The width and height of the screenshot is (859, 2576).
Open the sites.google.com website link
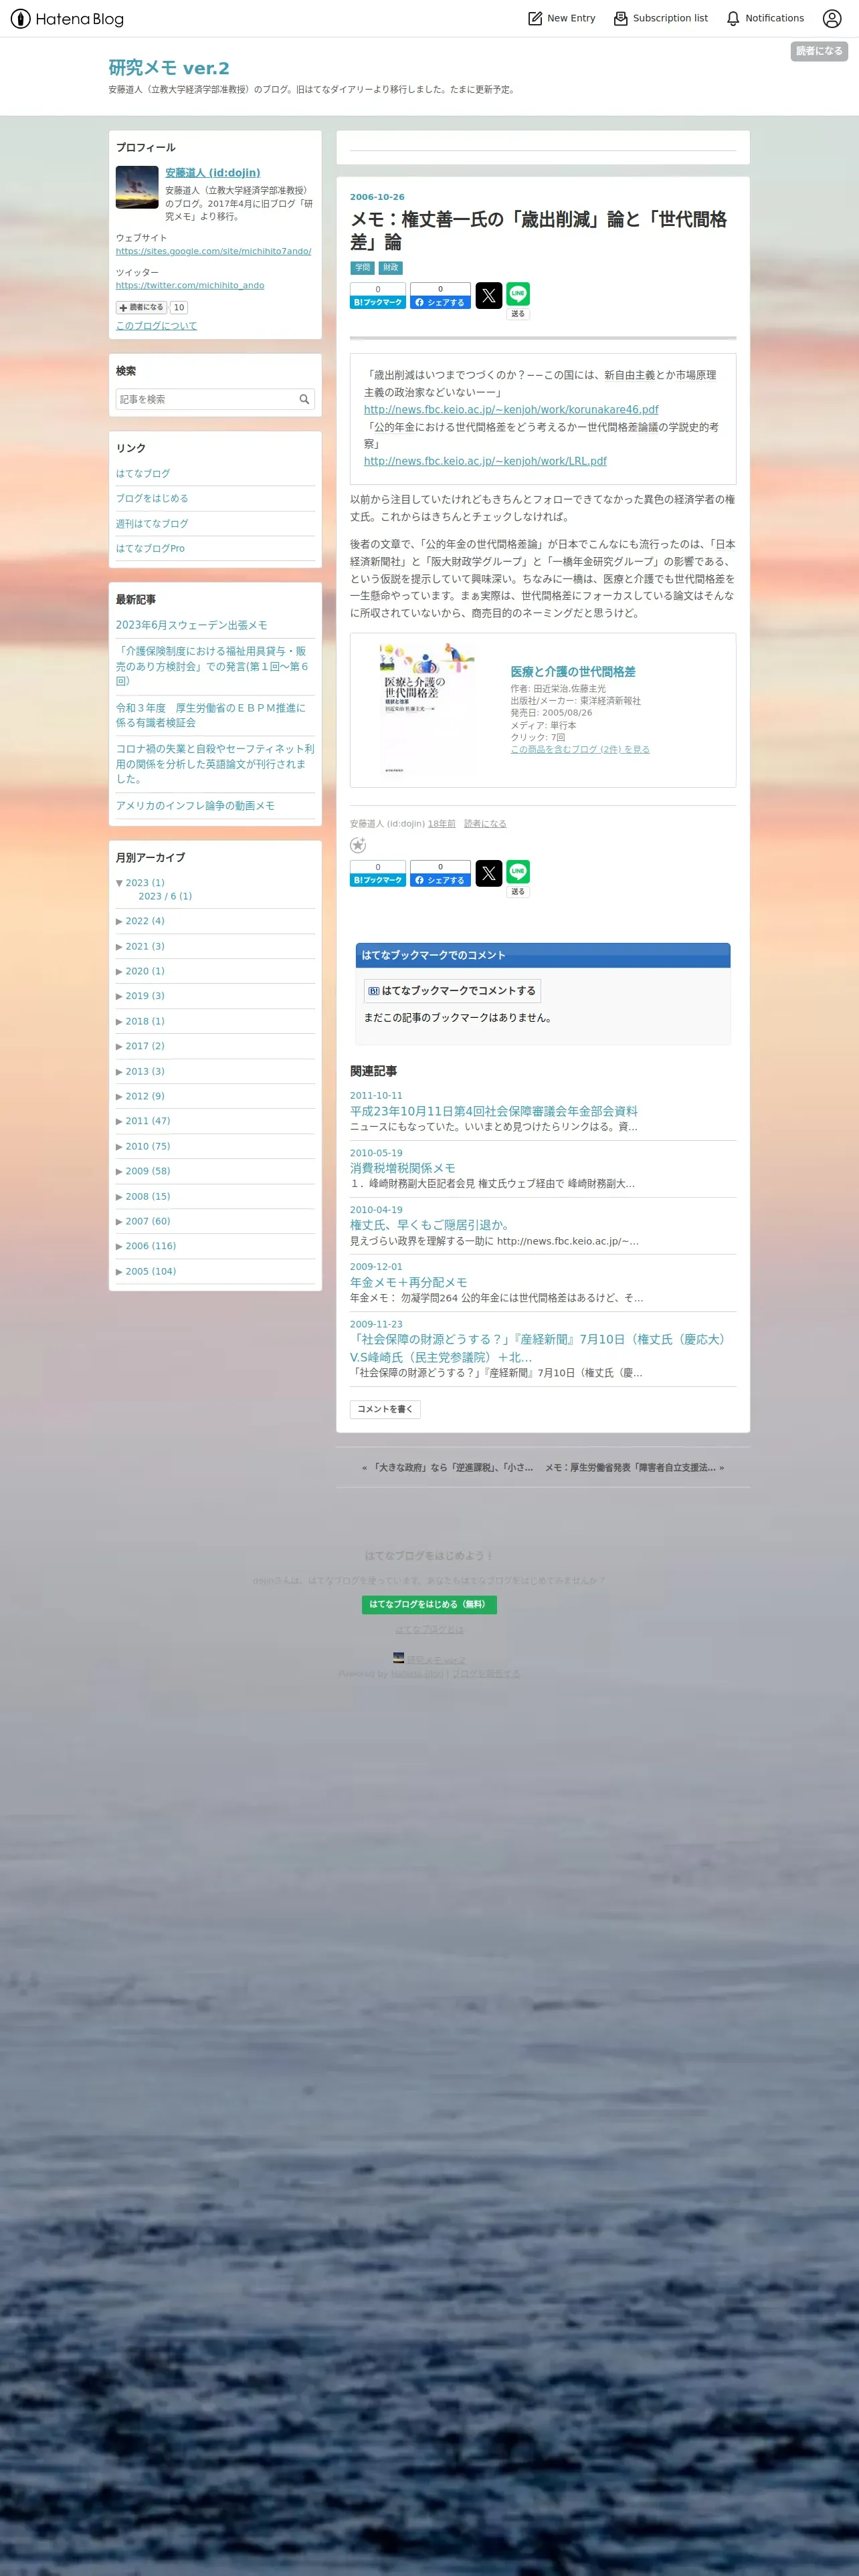click(x=213, y=251)
